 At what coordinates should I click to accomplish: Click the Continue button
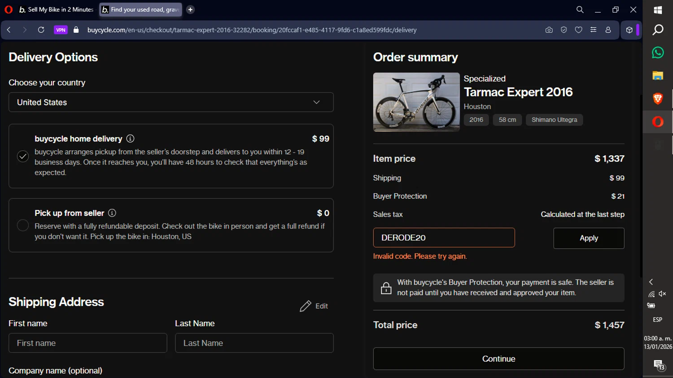pos(498,359)
